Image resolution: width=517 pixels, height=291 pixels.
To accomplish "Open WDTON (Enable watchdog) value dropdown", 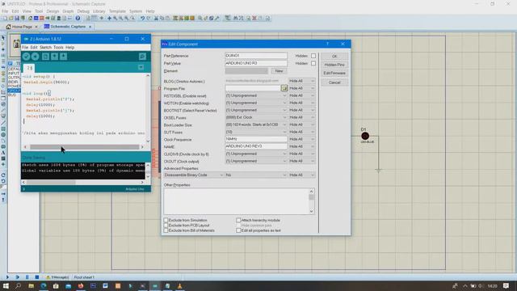I will click(256, 103).
